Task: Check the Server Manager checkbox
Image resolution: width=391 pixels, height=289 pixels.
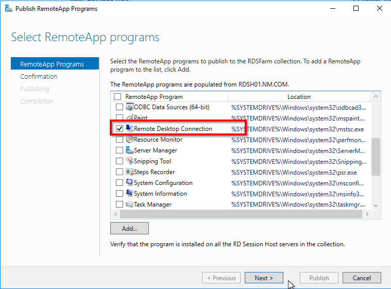Action: 120,150
